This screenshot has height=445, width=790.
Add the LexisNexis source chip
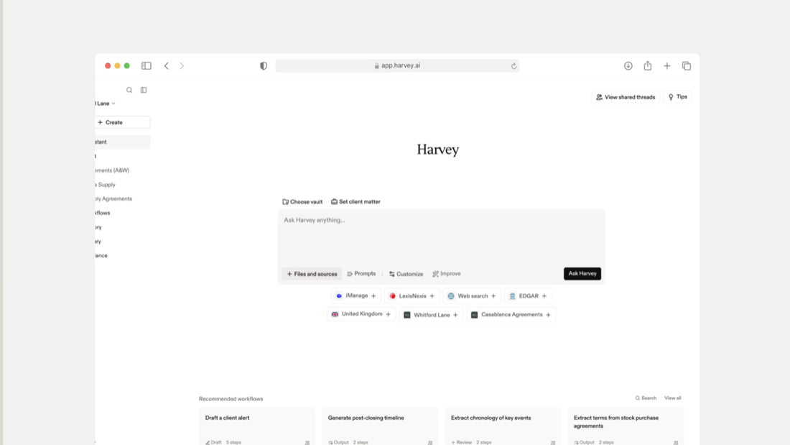(x=412, y=295)
